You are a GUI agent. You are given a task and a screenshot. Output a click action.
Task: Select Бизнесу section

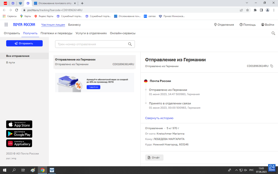click(74, 25)
